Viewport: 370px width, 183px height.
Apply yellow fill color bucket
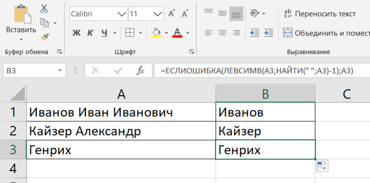(156, 33)
